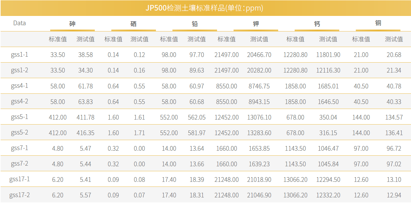Click the cell showing 1046.47
This screenshot has width=411, height=203.
click(328, 149)
